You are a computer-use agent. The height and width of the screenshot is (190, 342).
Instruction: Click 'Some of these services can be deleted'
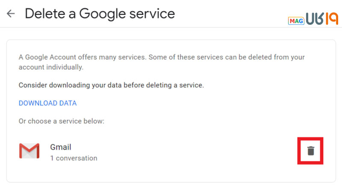coord(210,57)
